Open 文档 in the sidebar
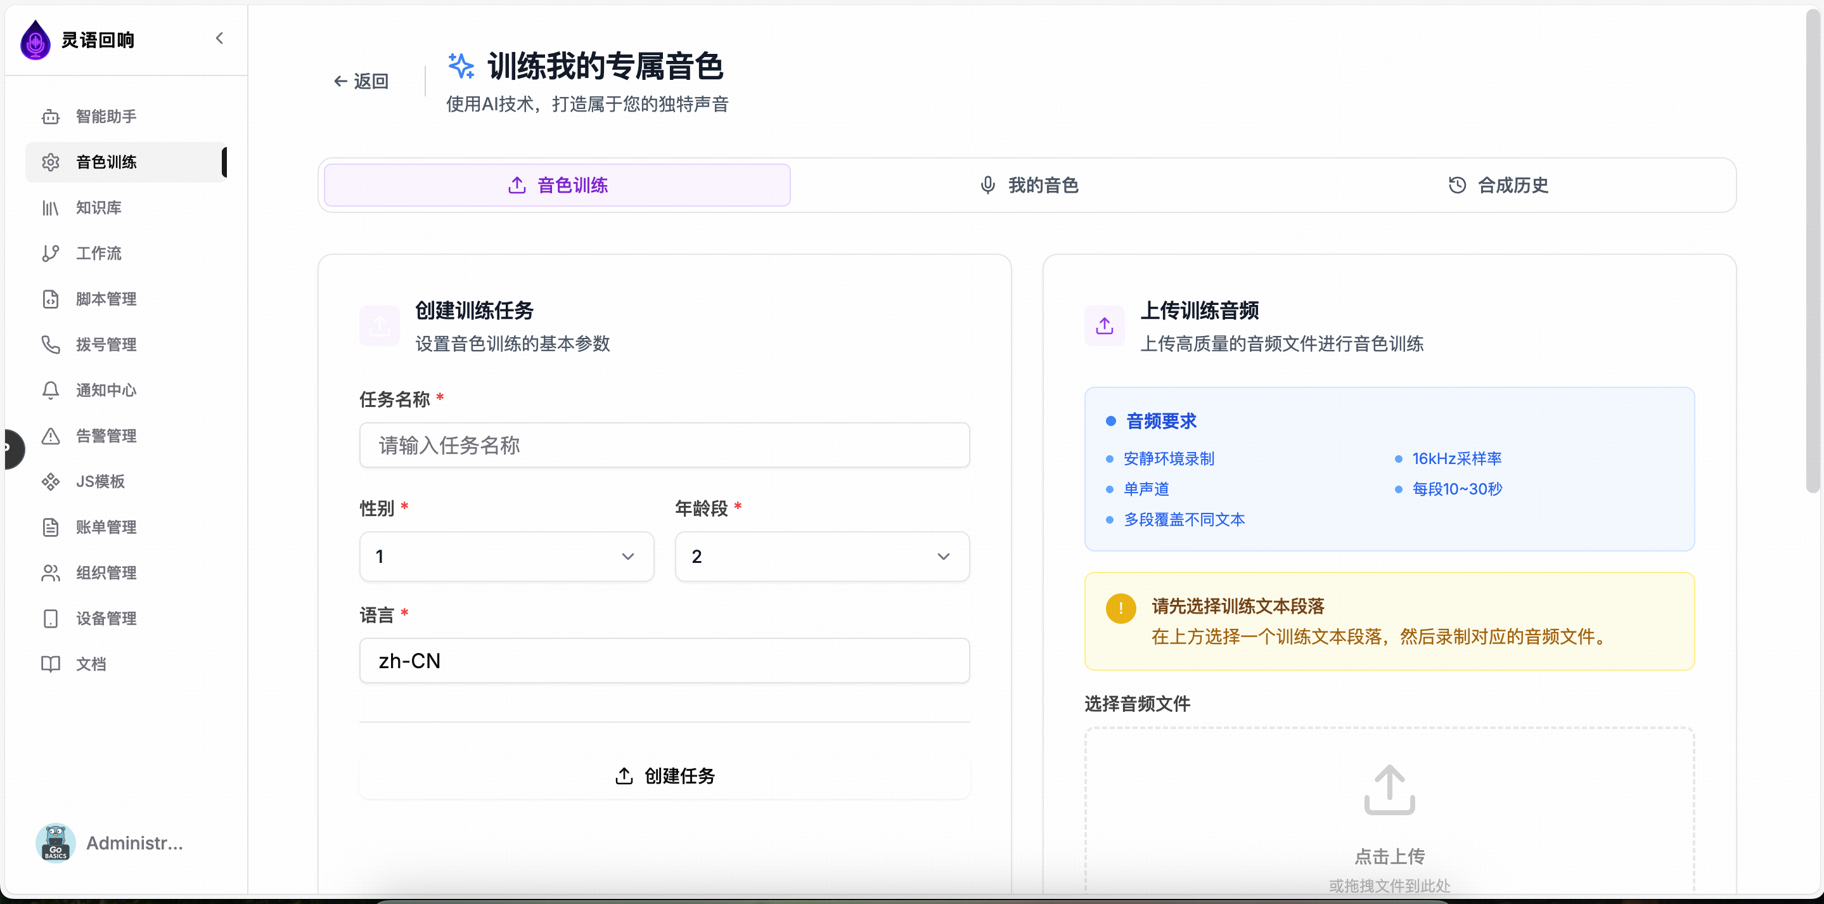Image resolution: width=1824 pixels, height=904 pixels. [x=126, y=664]
